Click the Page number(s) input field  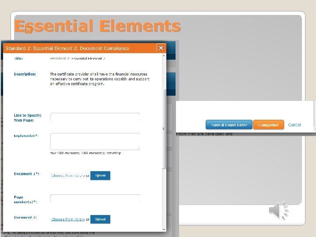click(95, 198)
